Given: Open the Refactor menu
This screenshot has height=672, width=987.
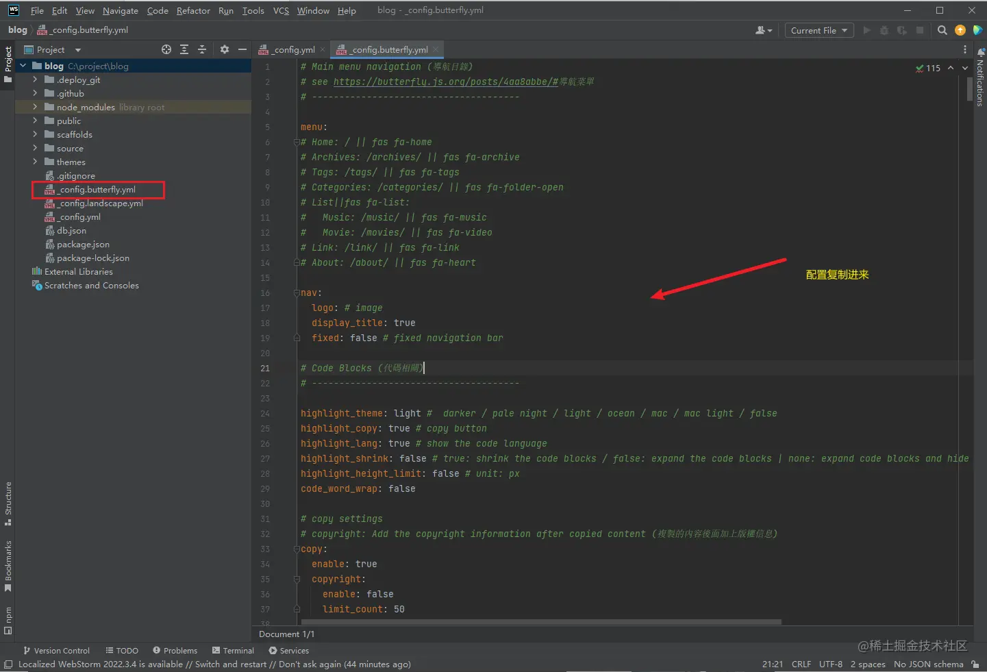Looking at the screenshot, I should 193,10.
